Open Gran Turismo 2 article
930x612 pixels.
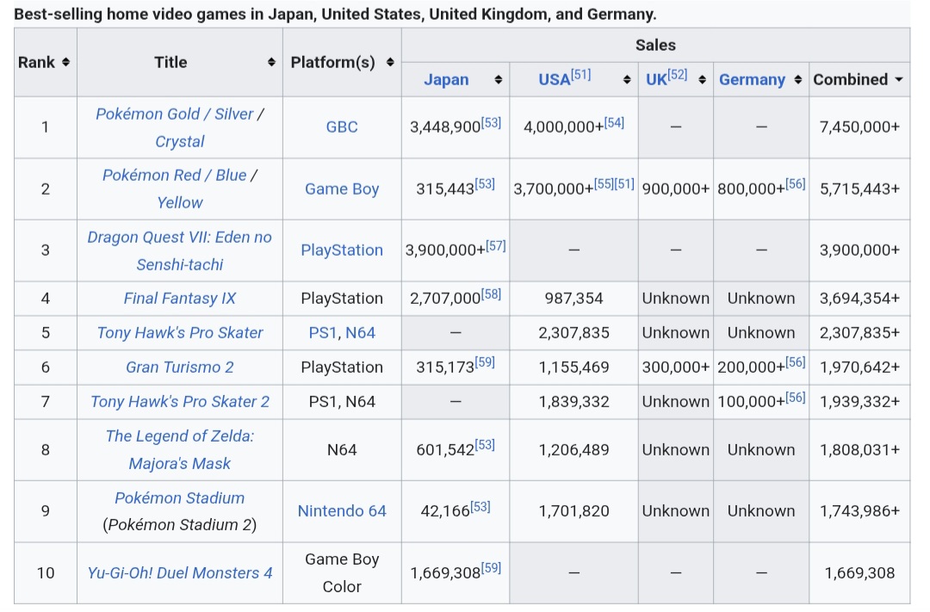tap(180, 367)
